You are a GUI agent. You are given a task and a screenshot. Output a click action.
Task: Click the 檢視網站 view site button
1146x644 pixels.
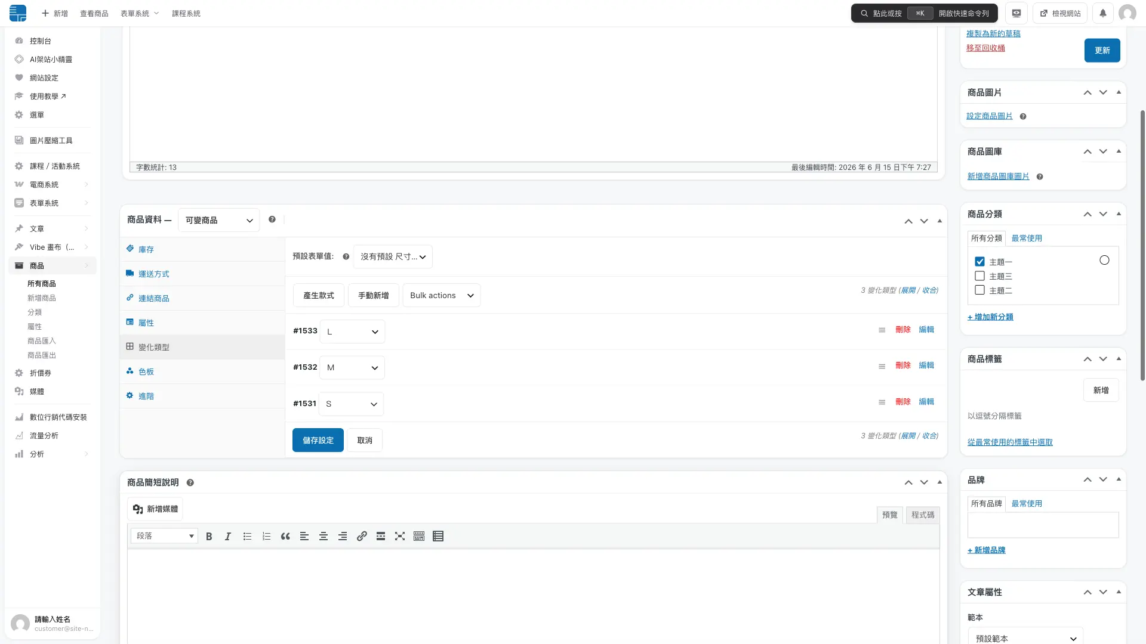coord(1060,13)
